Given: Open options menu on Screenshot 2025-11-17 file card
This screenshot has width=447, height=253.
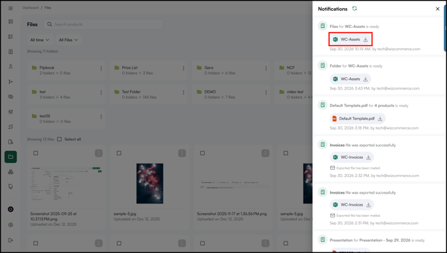Looking at the screenshot, I should pyautogui.click(x=265, y=153).
